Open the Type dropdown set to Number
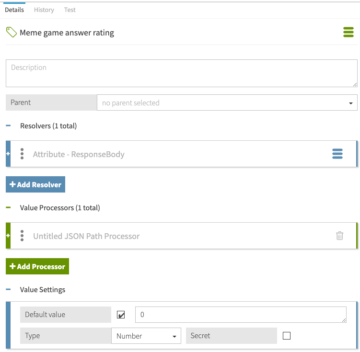Viewport: 360px width, 352px height. (146, 336)
